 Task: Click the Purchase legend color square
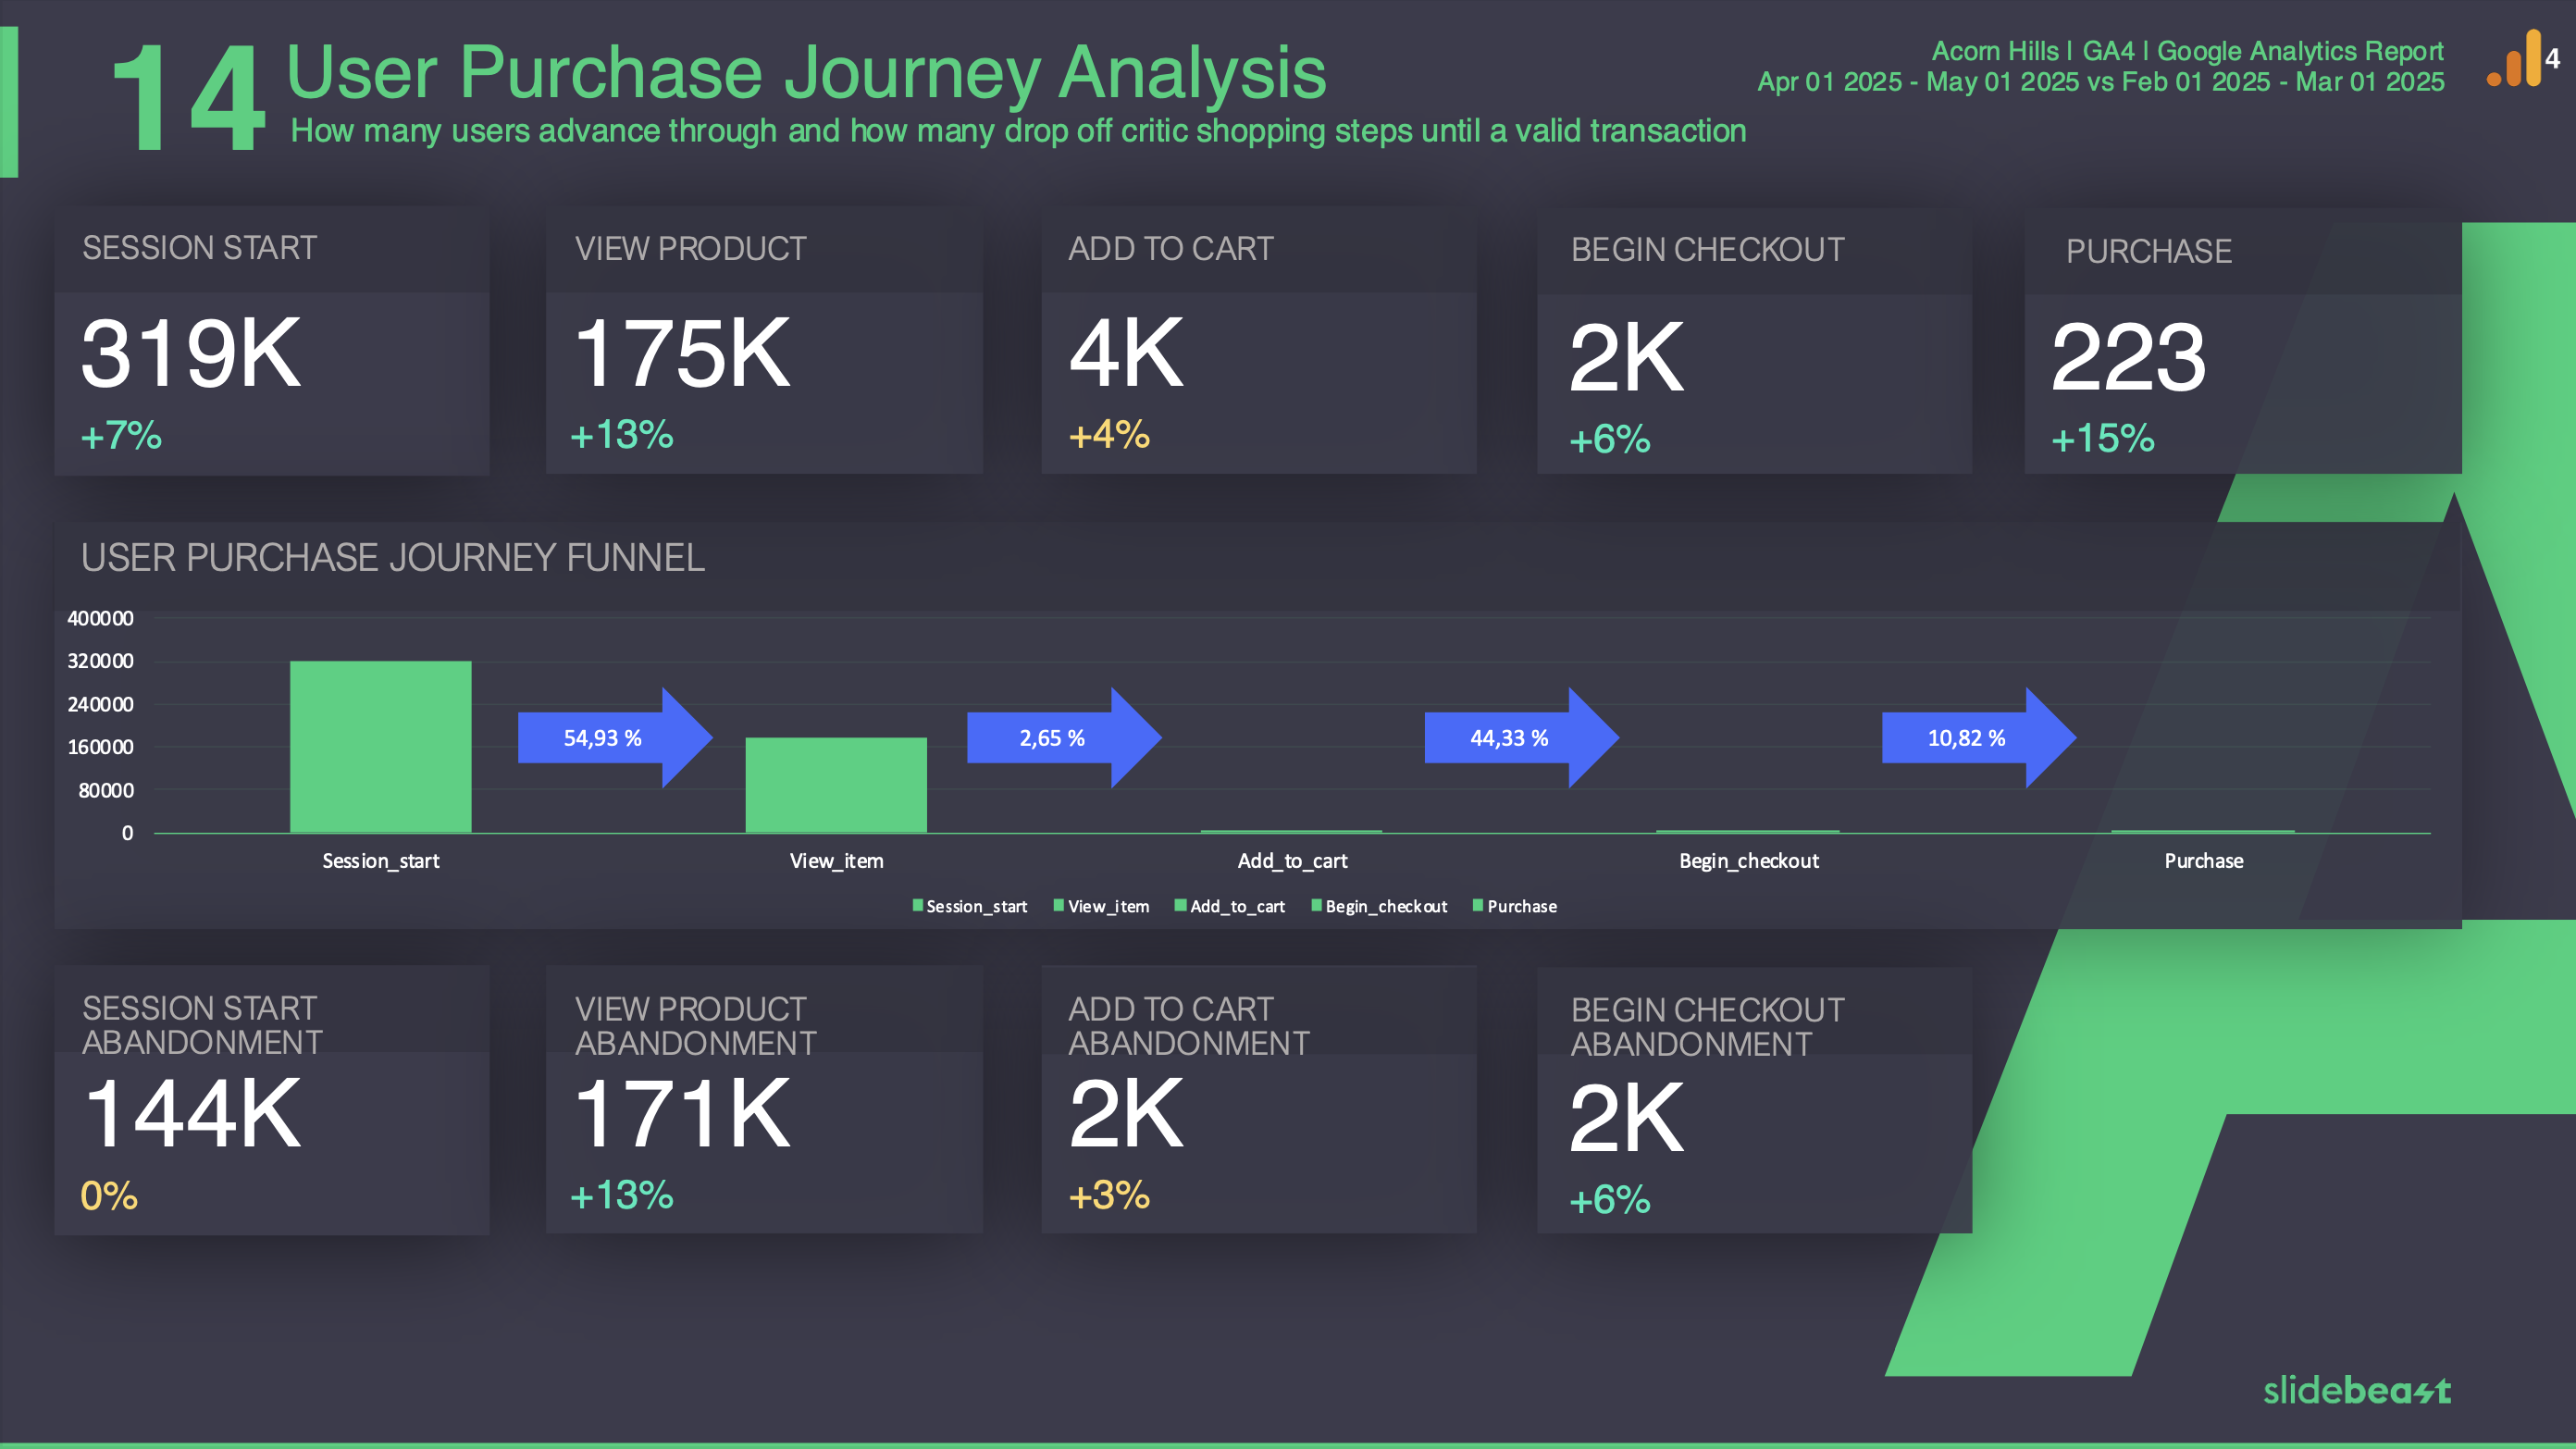(x=1478, y=905)
